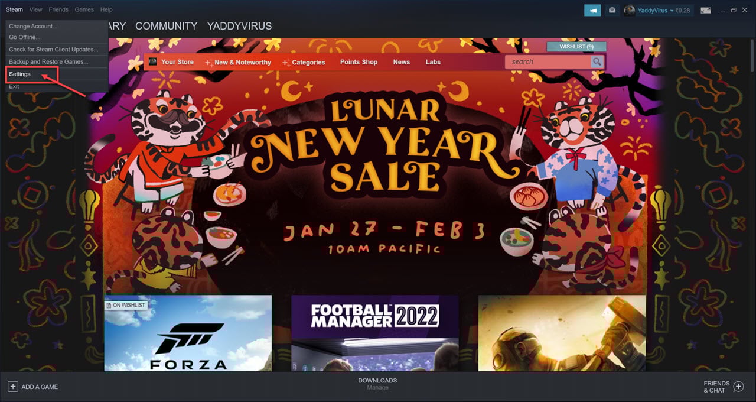The height and width of the screenshot is (402, 756).
Task: Open Friends & Chat plus icon
Action: click(x=738, y=387)
